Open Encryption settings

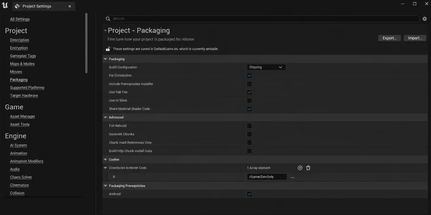(x=19, y=48)
